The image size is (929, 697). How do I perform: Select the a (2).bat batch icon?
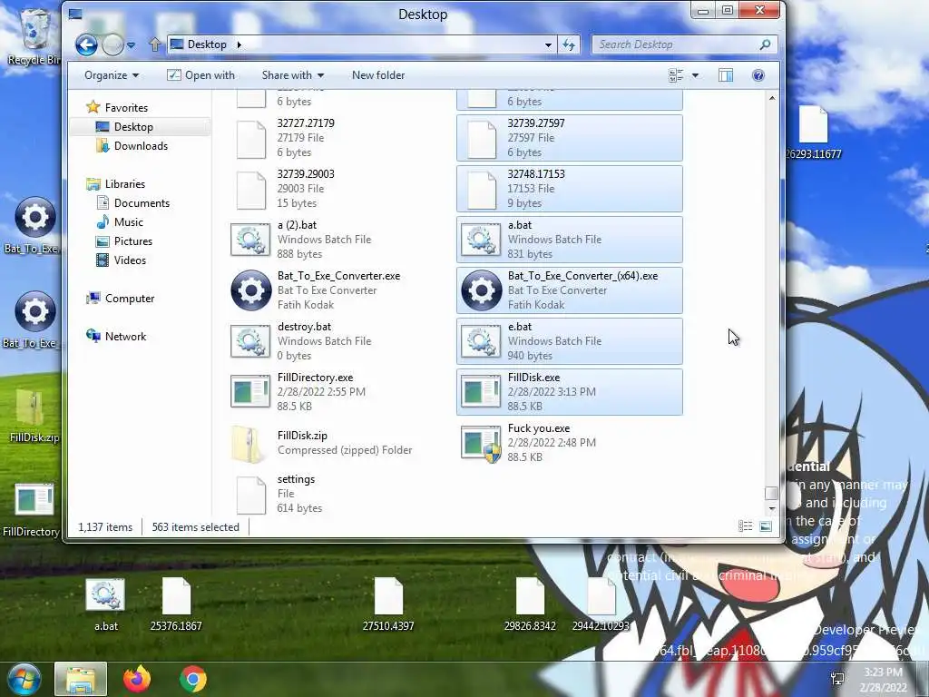tap(250, 240)
